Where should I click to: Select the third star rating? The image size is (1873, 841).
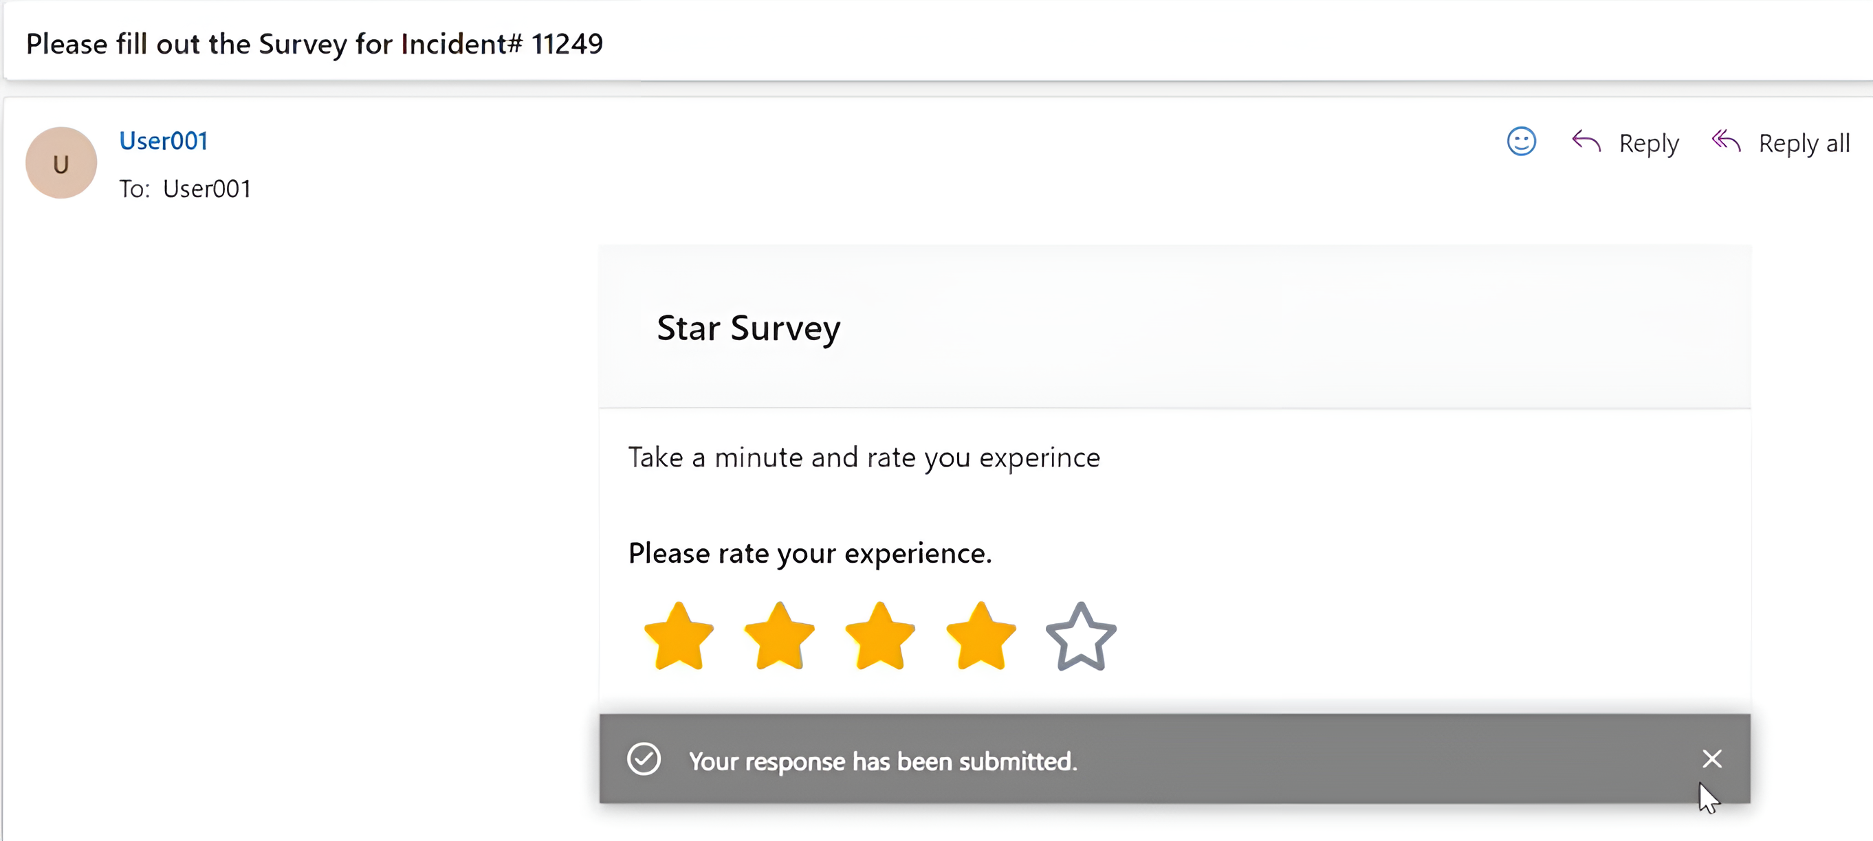coord(880,636)
